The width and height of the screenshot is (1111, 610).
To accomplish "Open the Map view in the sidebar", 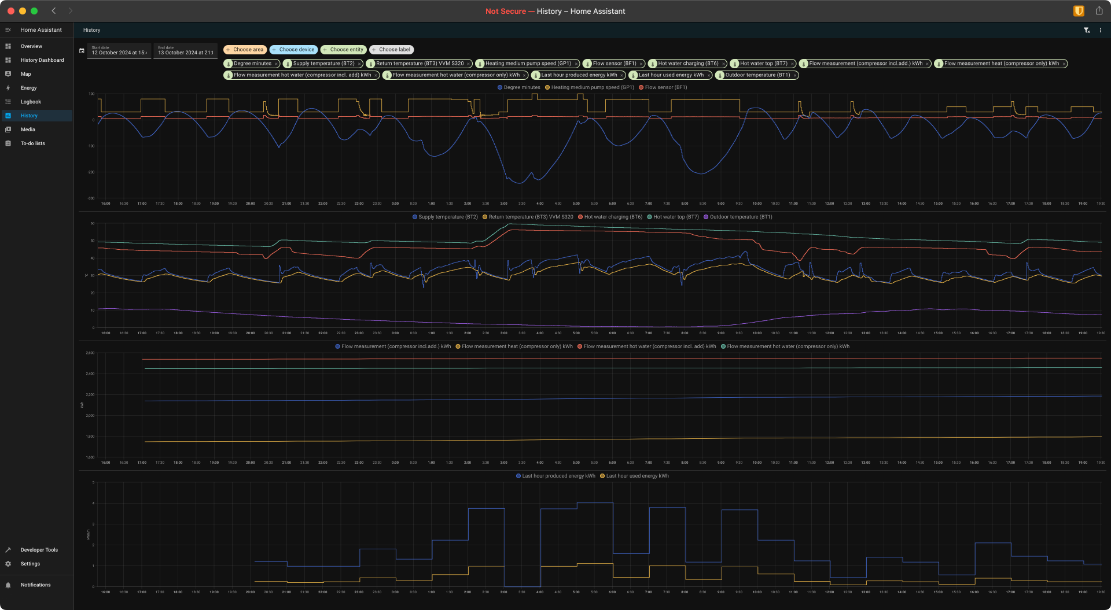I will (x=26, y=74).
